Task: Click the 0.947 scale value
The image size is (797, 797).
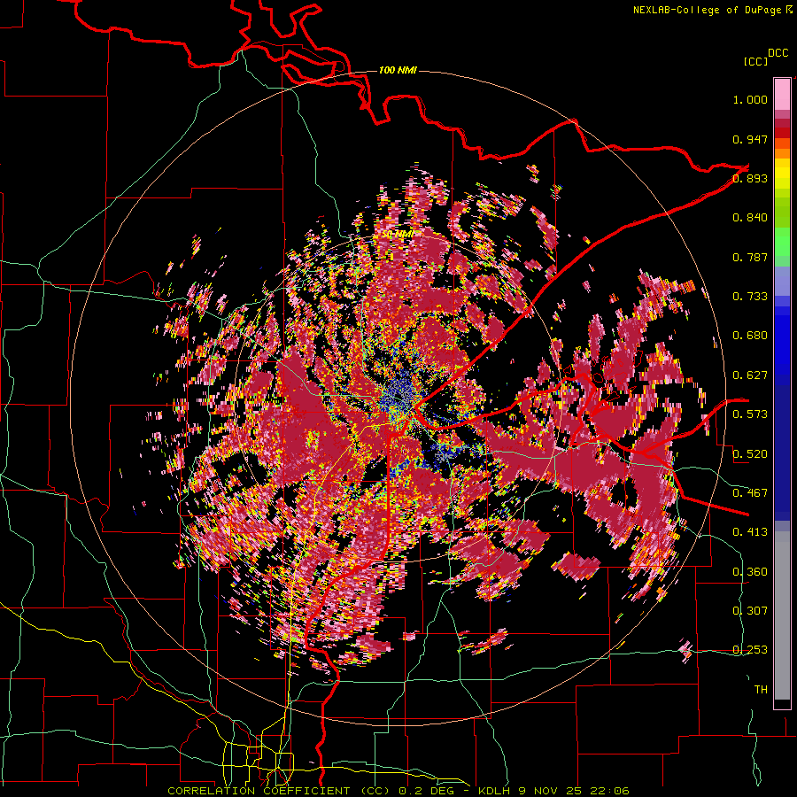Action: coord(750,139)
